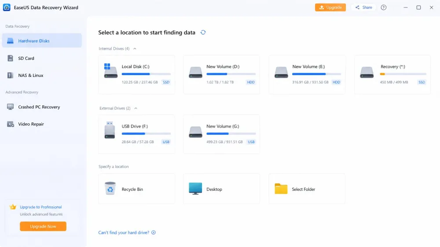Screen dimensions: 440x247
Task: Open the help question mark icon
Action: [x=384, y=7]
